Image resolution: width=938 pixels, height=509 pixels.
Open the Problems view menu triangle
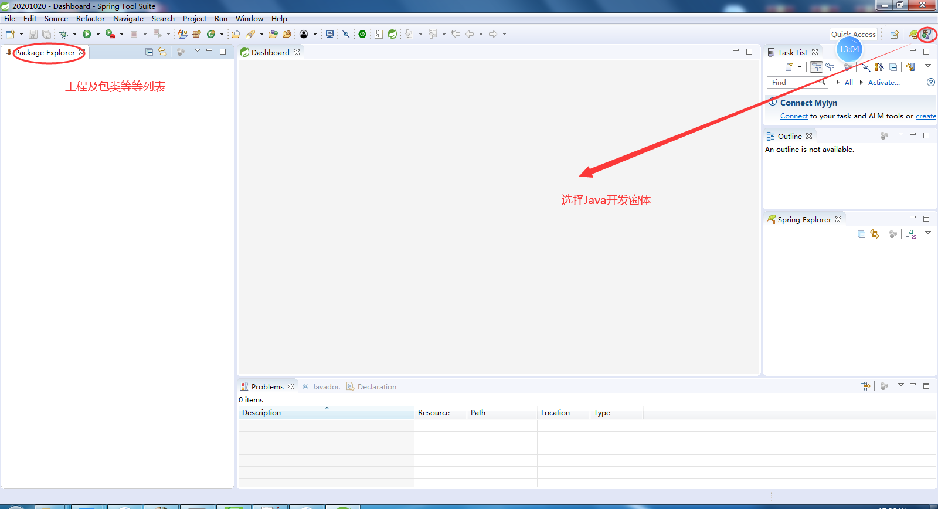[x=901, y=385]
